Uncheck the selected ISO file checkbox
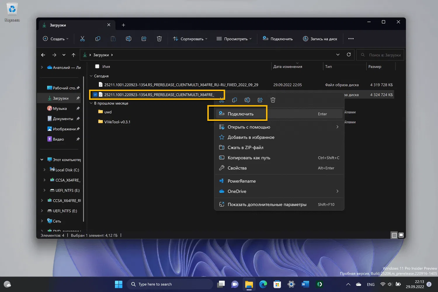Screen dimensions: 438x292 tap(95, 95)
